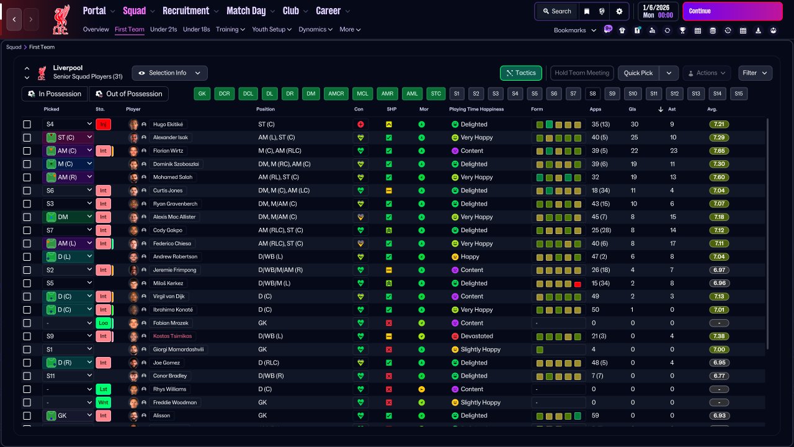Open the bookmark icon beside Search
This screenshot has height=447, width=794.
(x=587, y=11)
